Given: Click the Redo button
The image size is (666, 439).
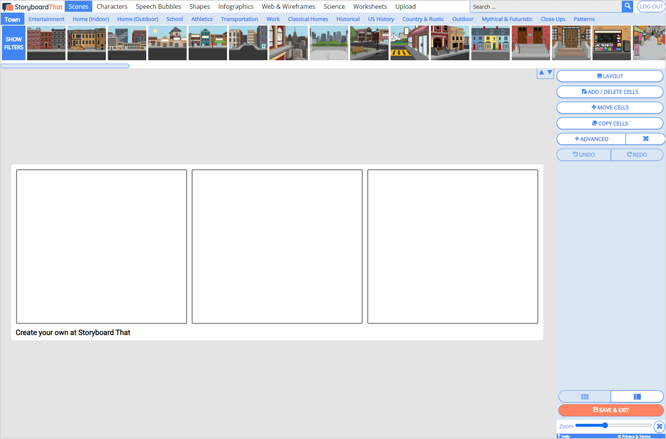Looking at the screenshot, I should point(637,155).
